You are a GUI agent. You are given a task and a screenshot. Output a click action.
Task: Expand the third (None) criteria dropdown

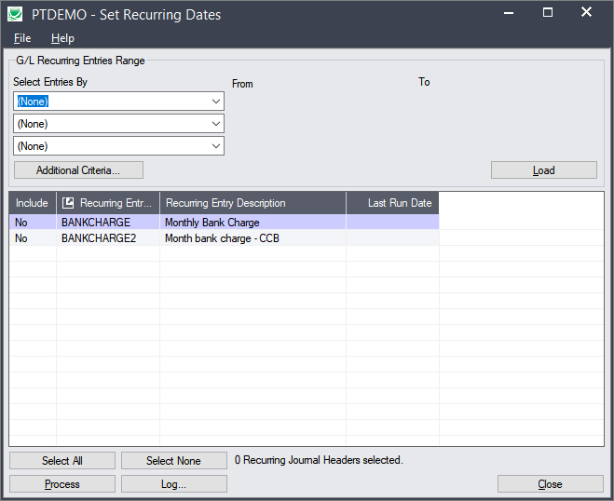[x=215, y=146]
